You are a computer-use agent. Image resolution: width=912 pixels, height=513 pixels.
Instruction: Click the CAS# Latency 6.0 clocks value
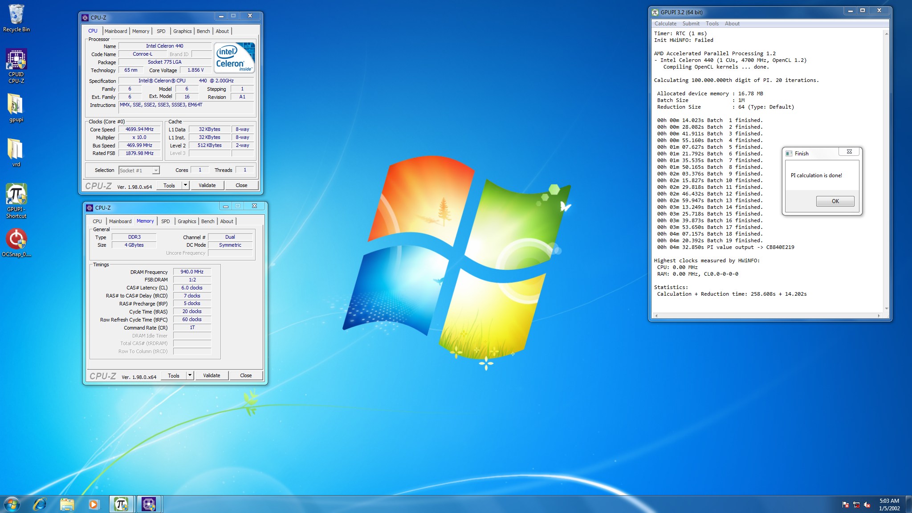(192, 288)
